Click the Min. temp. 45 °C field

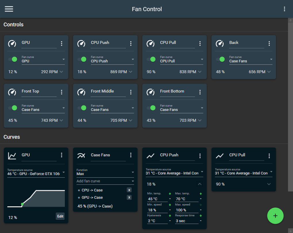click(157, 199)
